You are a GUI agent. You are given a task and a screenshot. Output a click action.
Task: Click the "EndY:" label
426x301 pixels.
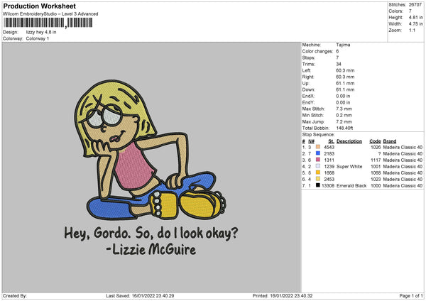[308, 103]
